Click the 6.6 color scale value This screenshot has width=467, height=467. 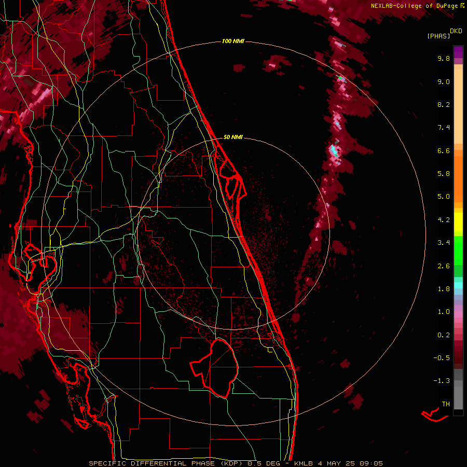444,150
